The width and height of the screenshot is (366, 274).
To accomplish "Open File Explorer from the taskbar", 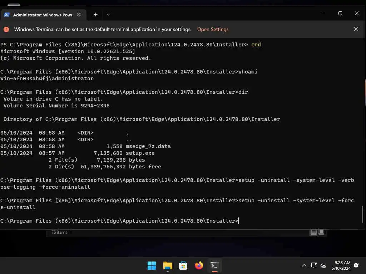I will click(x=168, y=265).
